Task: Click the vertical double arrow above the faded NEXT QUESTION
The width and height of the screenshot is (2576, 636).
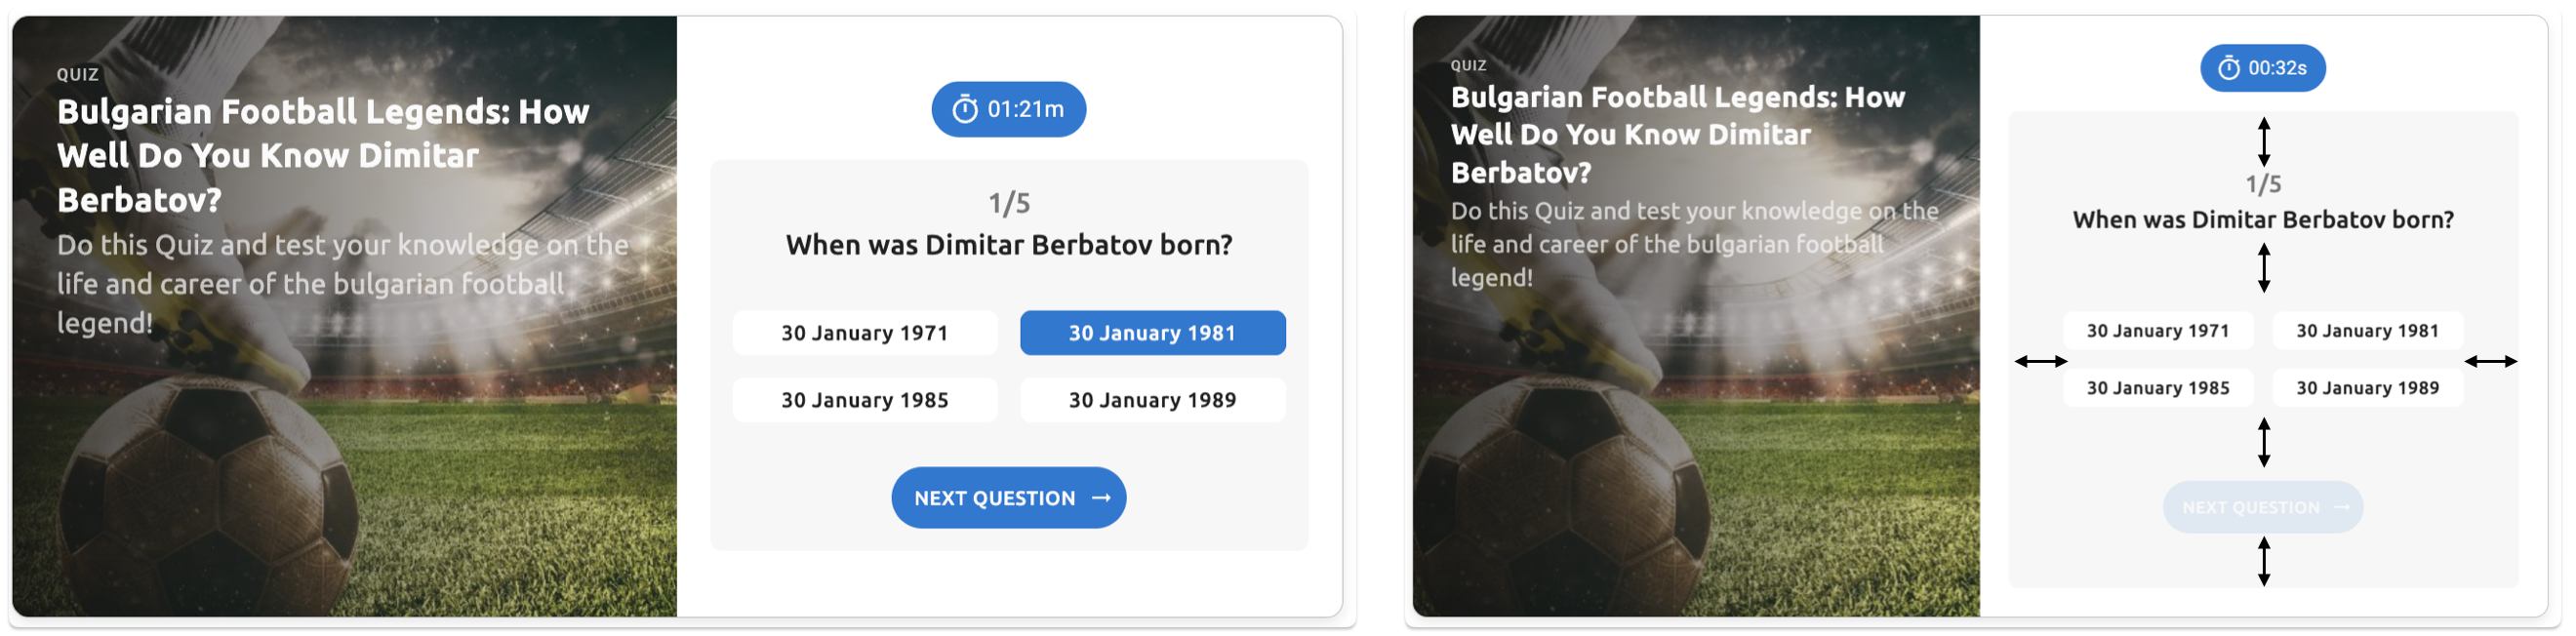Action: (x=2264, y=442)
